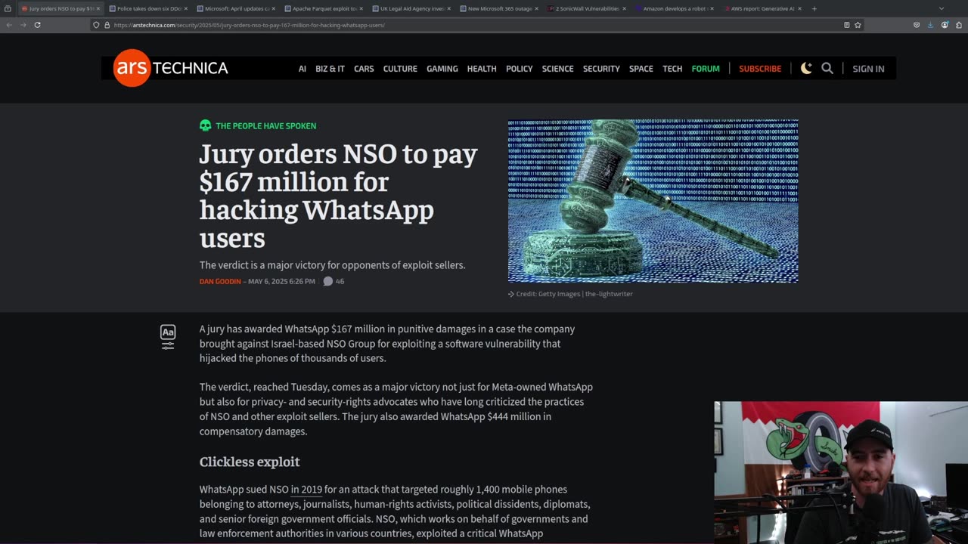Close the Apache Parquet exploit tab

pyautogui.click(x=361, y=9)
